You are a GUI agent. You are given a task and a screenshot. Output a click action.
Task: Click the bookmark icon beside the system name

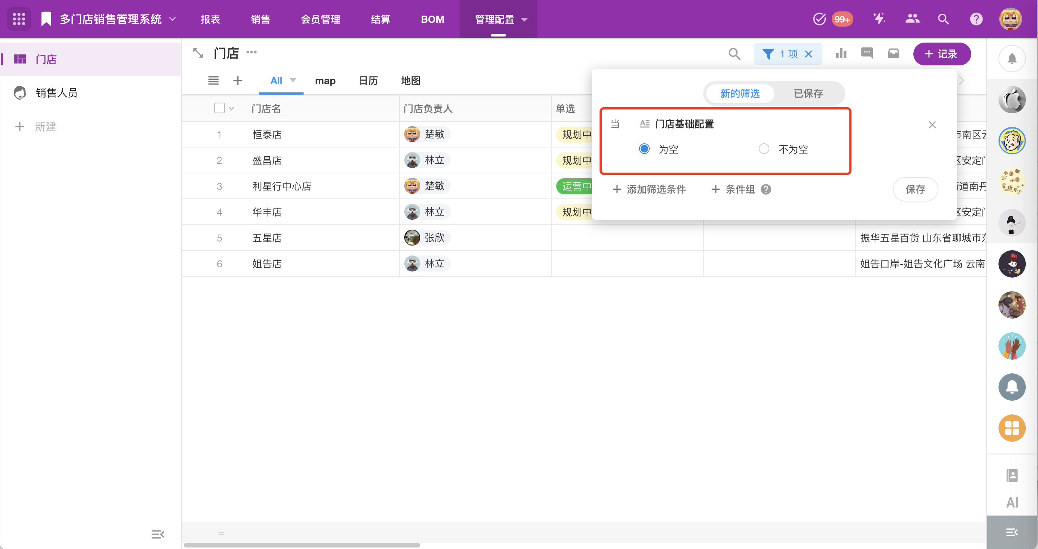click(x=46, y=19)
